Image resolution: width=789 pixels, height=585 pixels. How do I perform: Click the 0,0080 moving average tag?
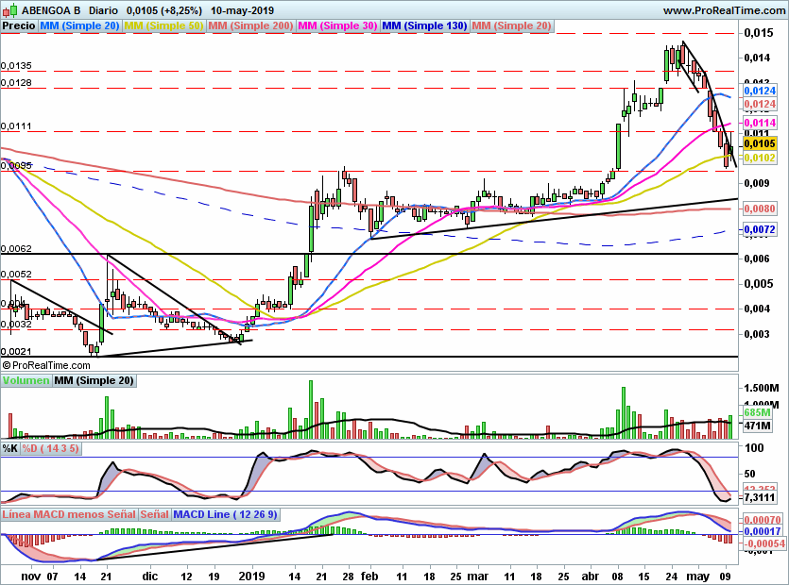(760, 209)
